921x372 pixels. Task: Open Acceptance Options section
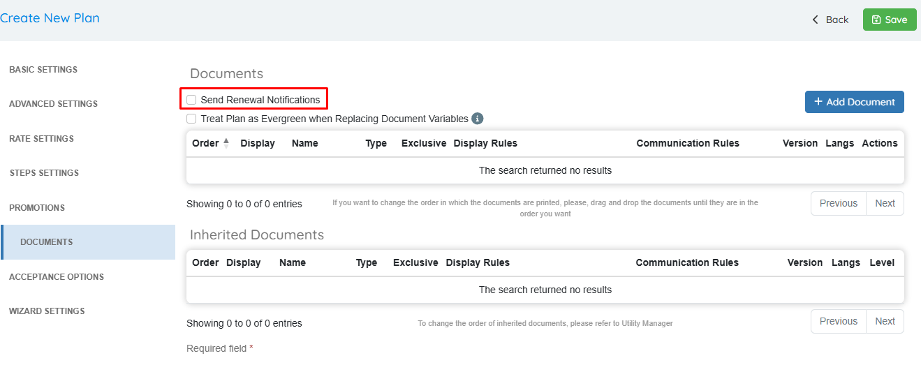[x=57, y=277]
